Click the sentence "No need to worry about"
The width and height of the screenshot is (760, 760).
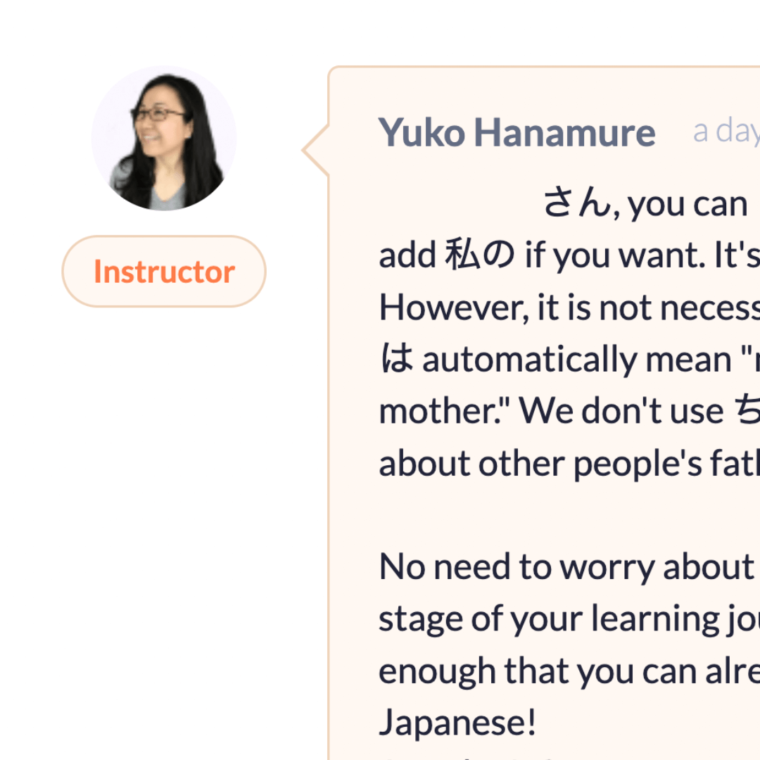566,568
